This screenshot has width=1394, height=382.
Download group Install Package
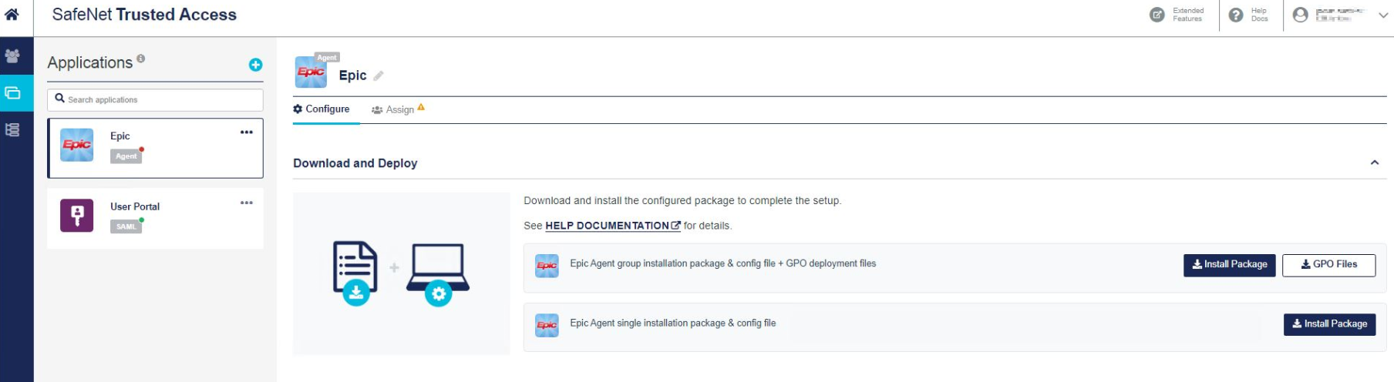pos(1230,264)
